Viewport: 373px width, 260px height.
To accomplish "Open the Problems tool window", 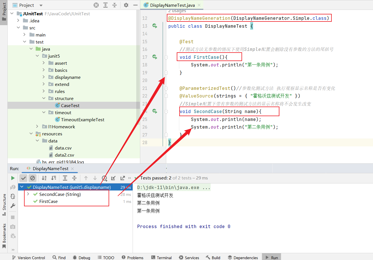I will 132,257.
